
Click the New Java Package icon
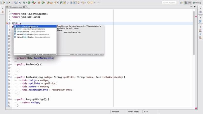point(39,3)
